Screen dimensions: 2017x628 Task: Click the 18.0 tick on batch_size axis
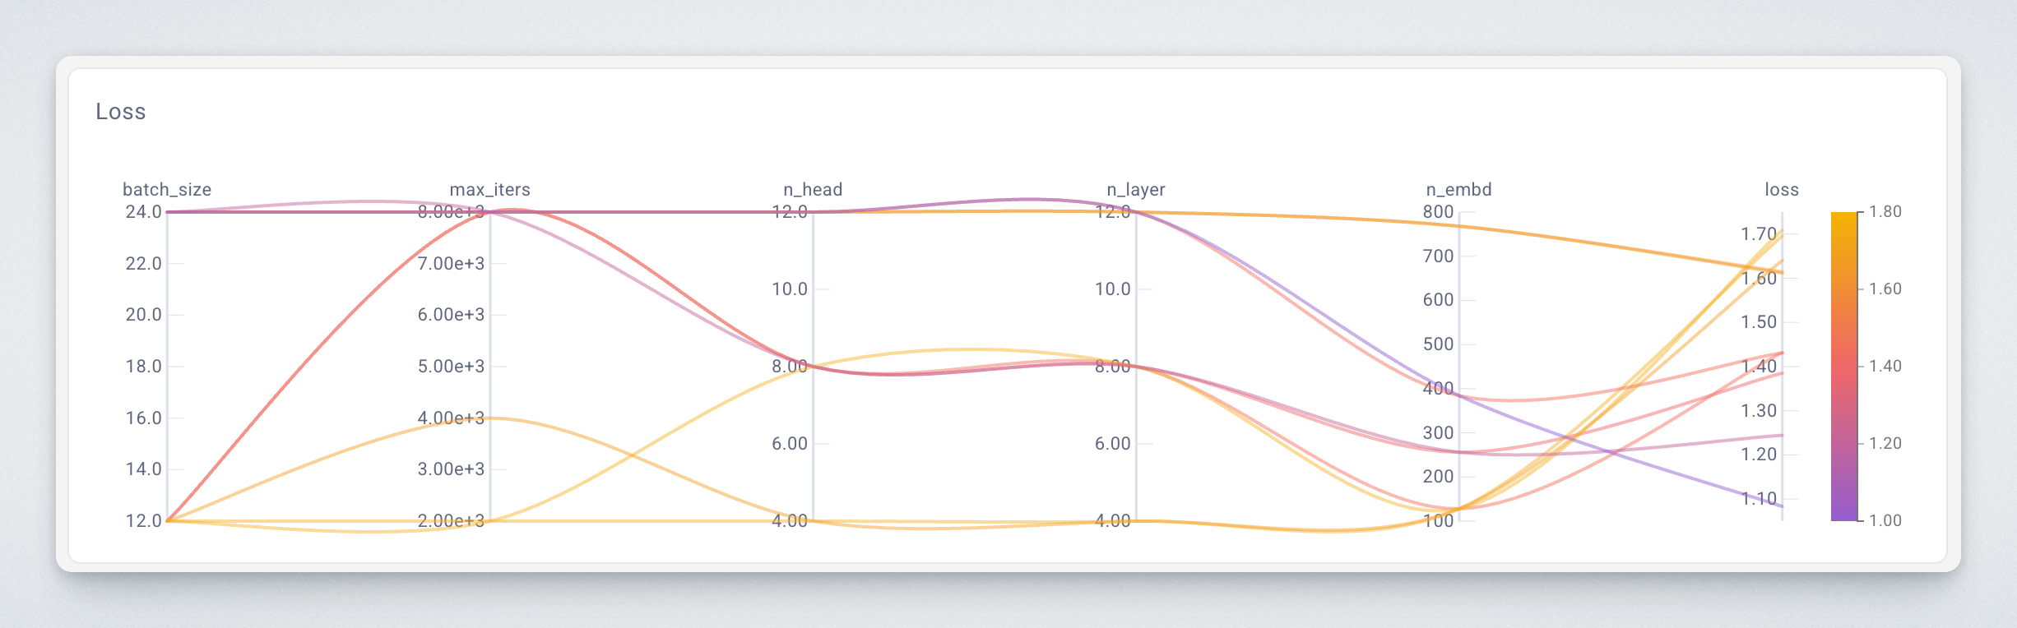point(143,367)
